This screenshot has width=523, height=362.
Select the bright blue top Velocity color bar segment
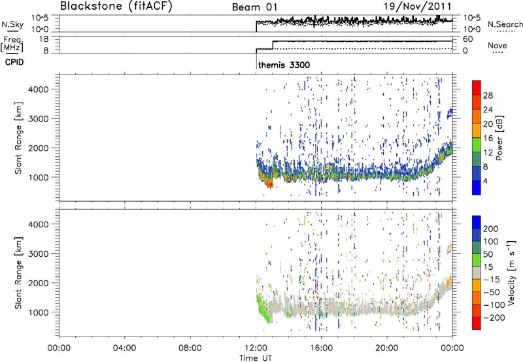pos(477,222)
